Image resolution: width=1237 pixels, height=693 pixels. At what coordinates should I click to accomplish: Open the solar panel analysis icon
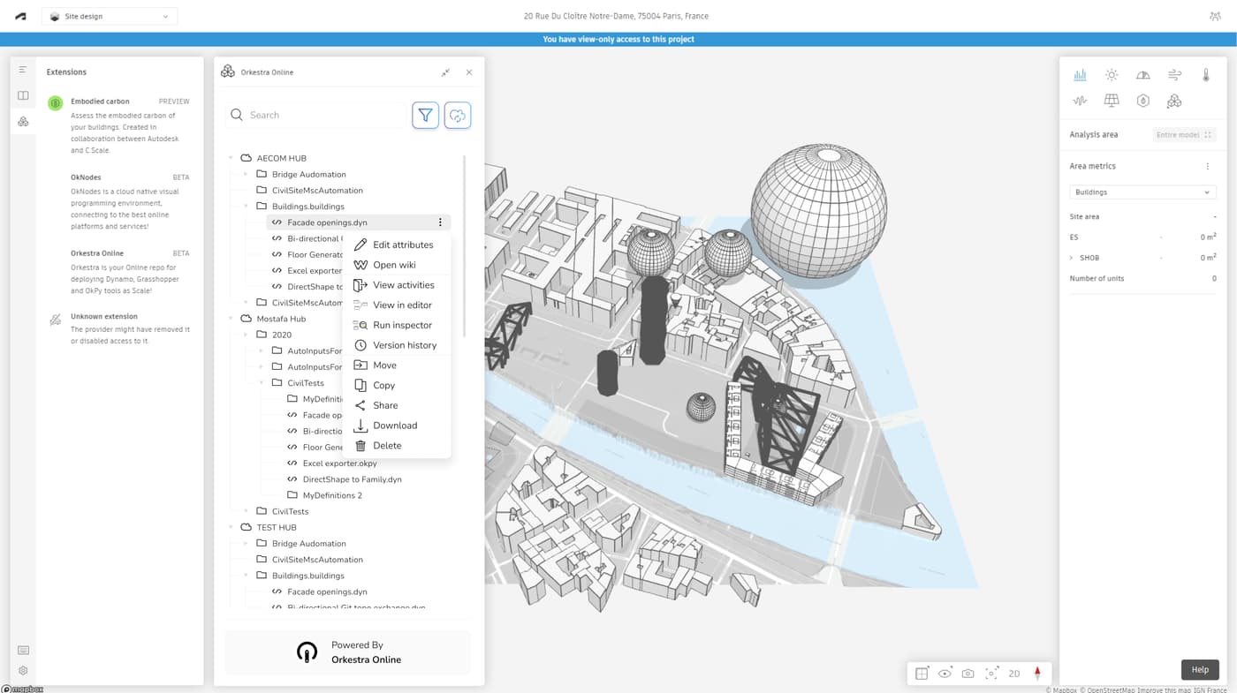1112,101
